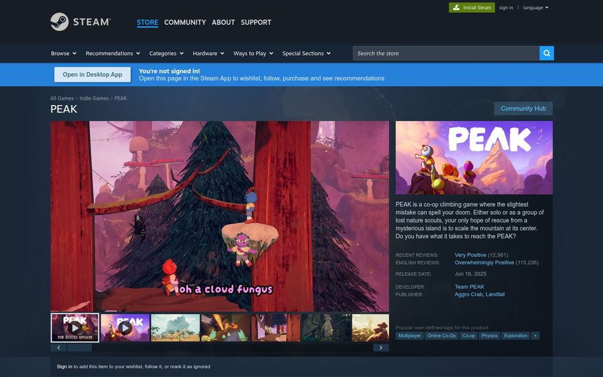Show more tags with the plus button

[535, 336]
